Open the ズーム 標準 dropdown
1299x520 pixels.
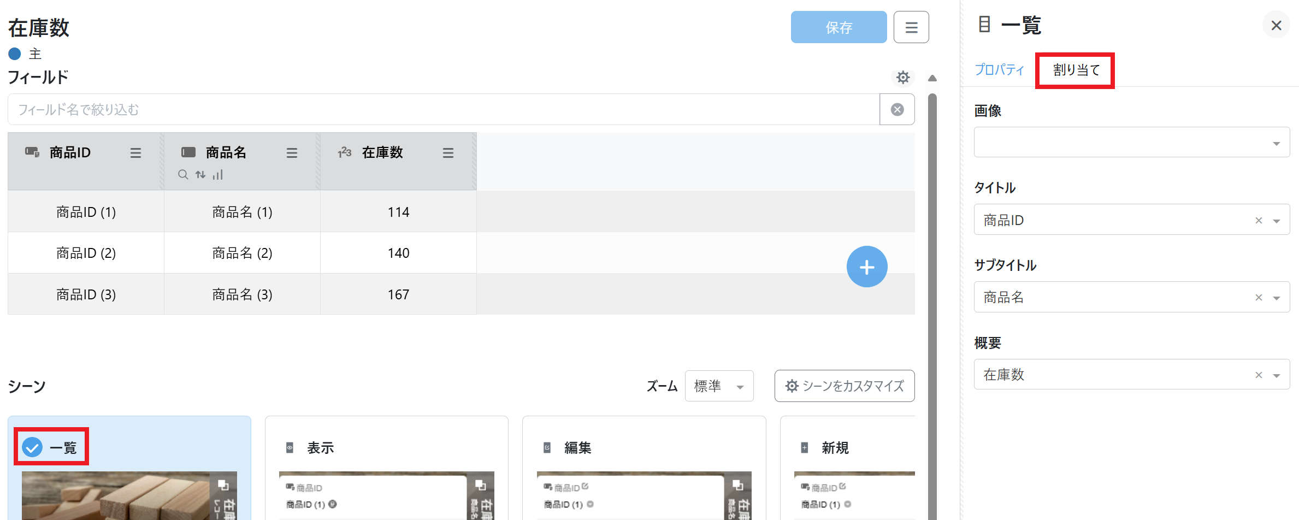719,386
